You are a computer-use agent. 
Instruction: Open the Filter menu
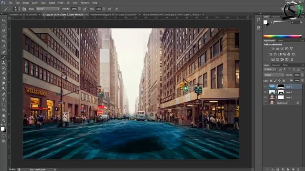pos(61,3)
